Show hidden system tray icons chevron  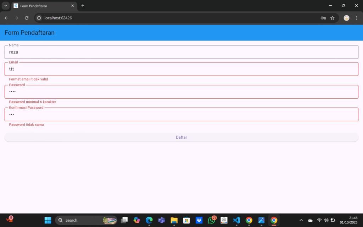pos(301,220)
